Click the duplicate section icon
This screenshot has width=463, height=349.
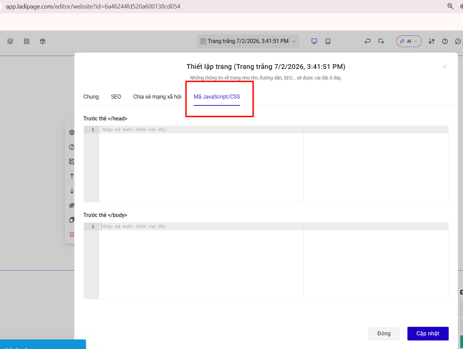tap(72, 220)
